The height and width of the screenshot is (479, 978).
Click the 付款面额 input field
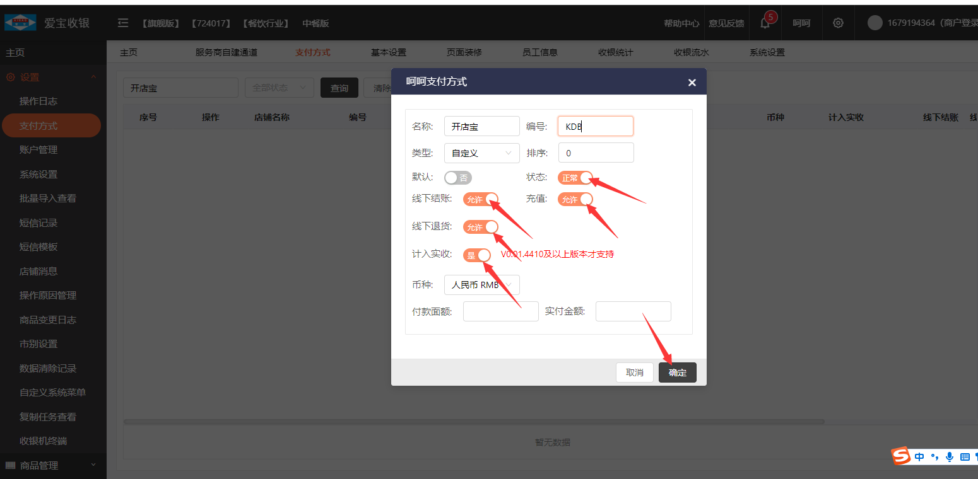pos(500,311)
